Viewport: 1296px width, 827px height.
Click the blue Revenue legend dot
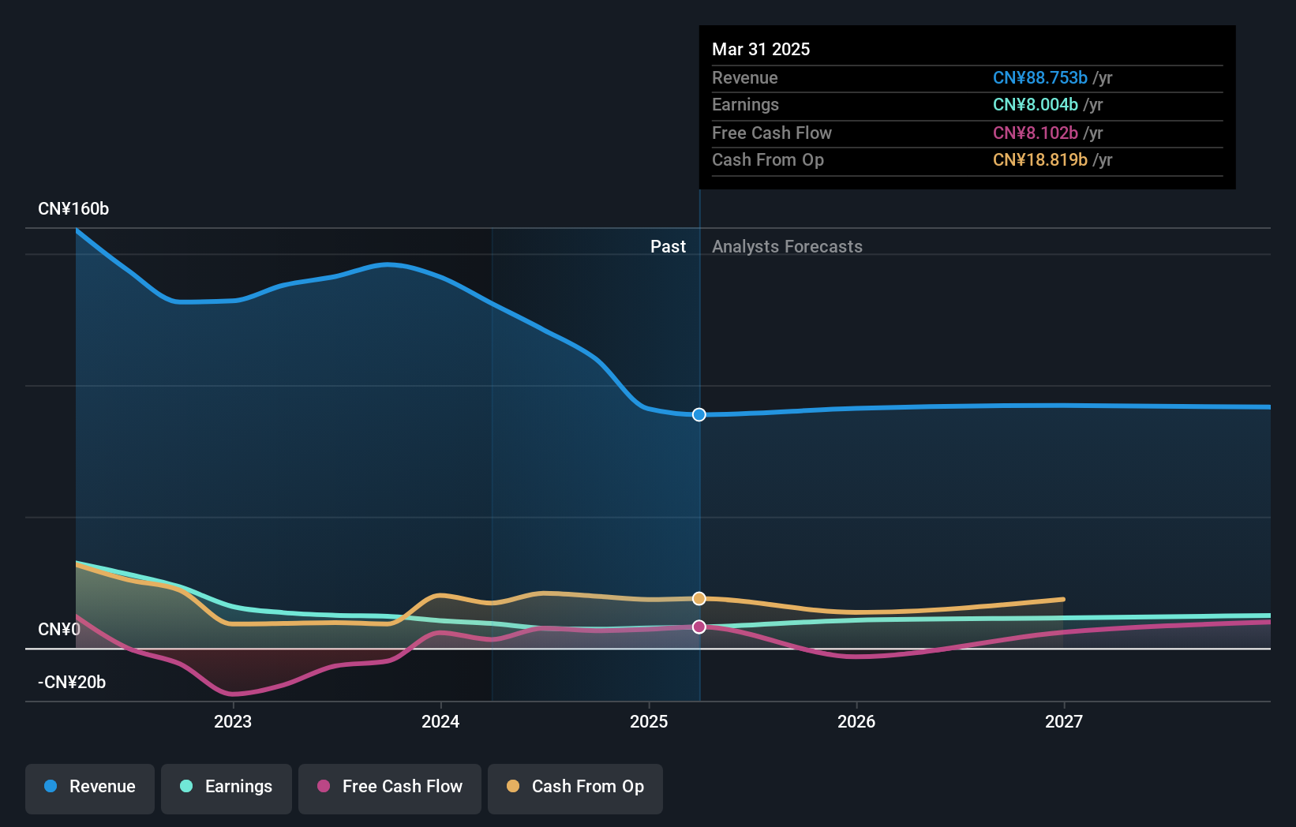(x=51, y=786)
